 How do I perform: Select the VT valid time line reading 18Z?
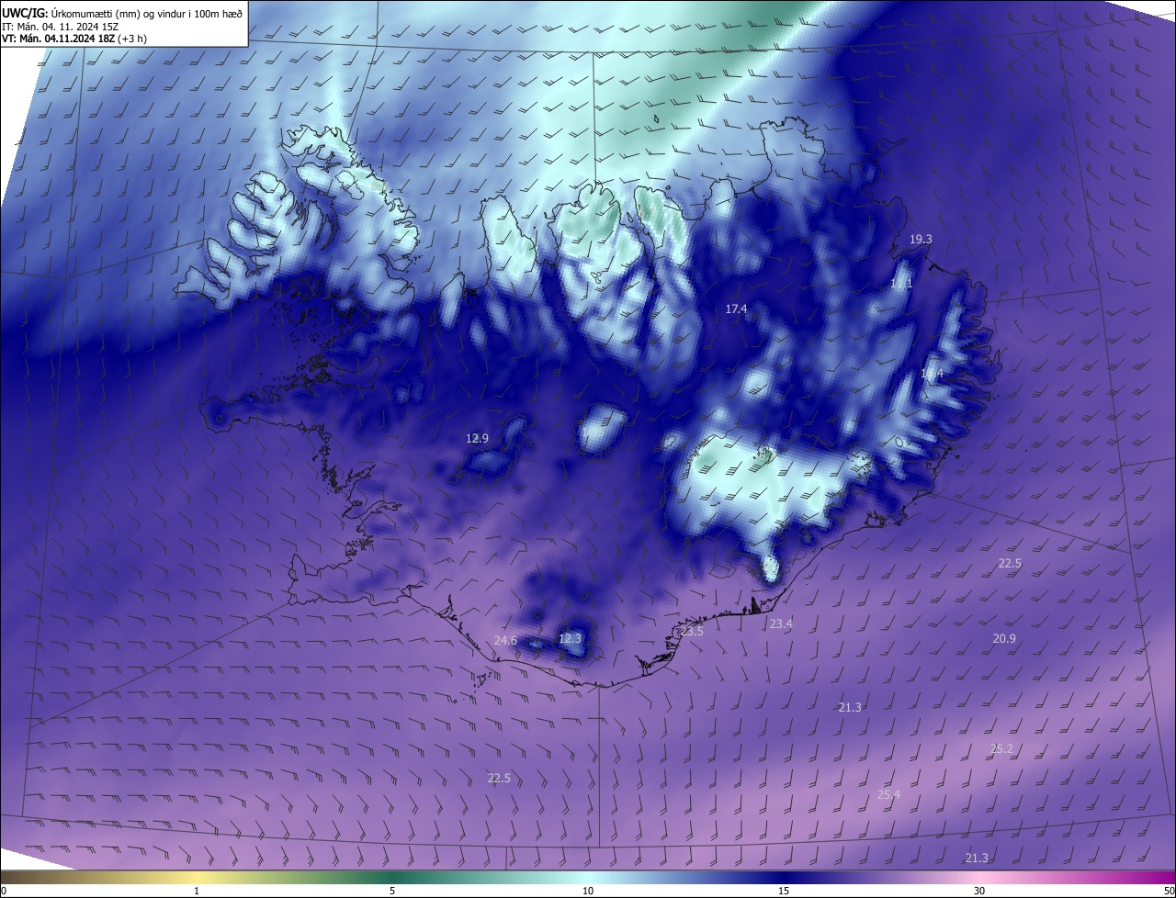74,39
